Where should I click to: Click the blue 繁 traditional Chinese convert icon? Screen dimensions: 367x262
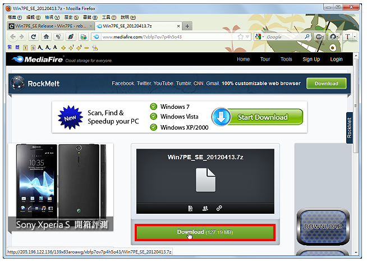10,48
